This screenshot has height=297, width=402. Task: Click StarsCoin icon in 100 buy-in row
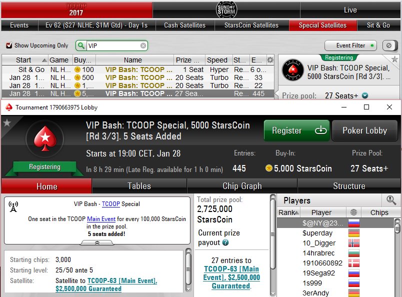point(77,69)
